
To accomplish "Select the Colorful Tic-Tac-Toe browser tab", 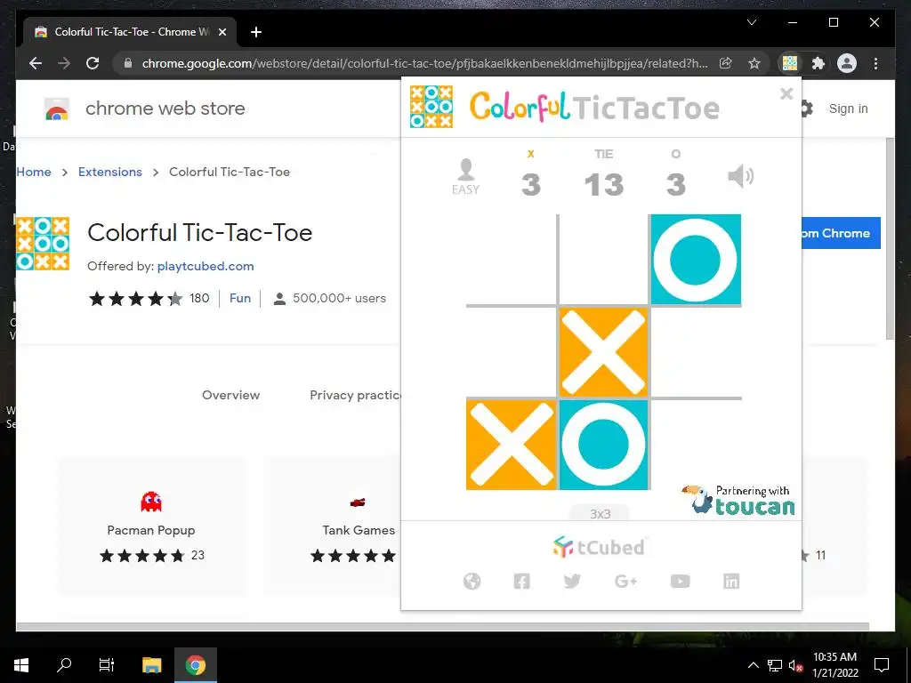I will point(130,32).
